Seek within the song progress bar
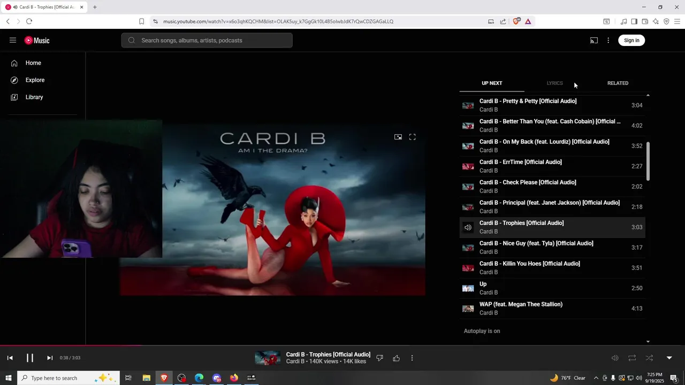 point(342,345)
